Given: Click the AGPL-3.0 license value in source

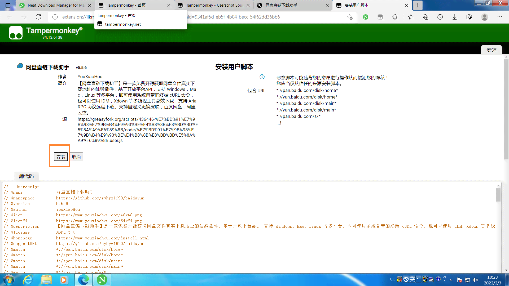Looking at the screenshot, I should click(x=65, y=232).
